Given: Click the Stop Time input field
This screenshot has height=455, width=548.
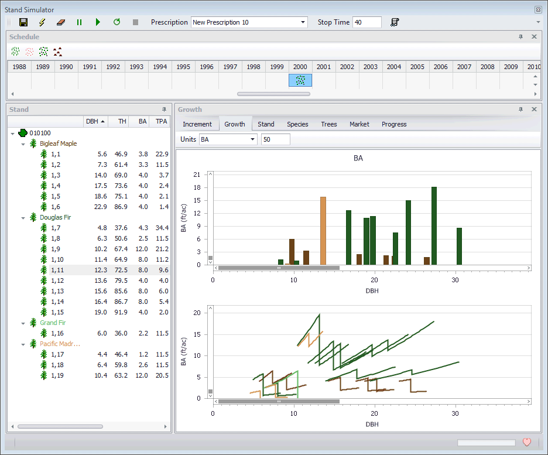Looking at the screenshot, I should point(367,22).
